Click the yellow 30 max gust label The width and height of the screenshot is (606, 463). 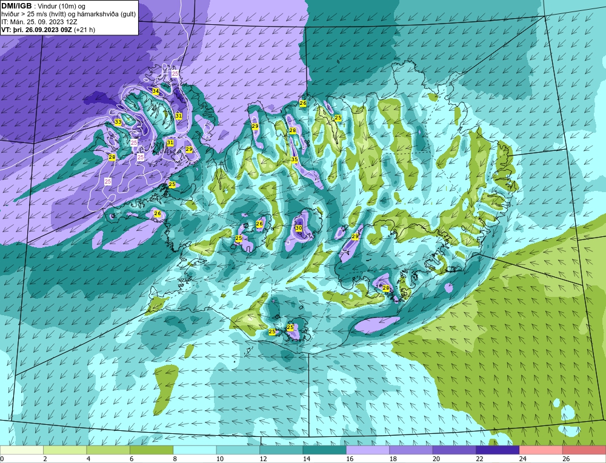click(298, 228)
